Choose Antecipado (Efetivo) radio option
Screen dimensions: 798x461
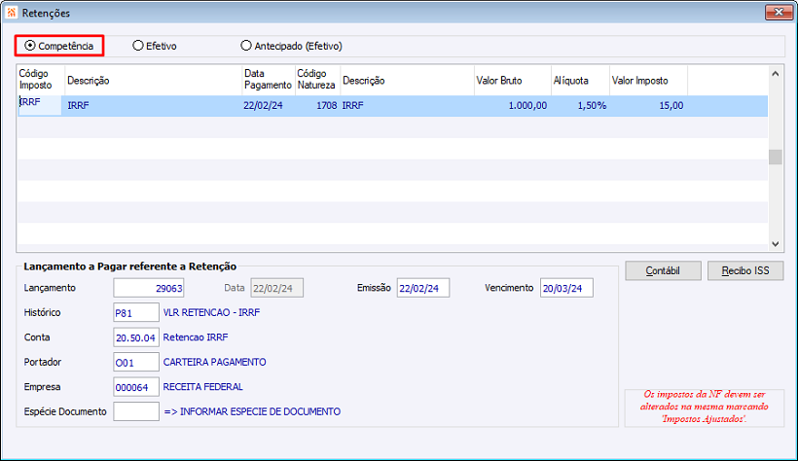(291, 46)
